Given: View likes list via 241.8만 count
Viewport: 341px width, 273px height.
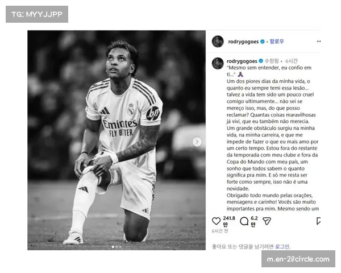Looking at the screenshot, I should [229, 221].
